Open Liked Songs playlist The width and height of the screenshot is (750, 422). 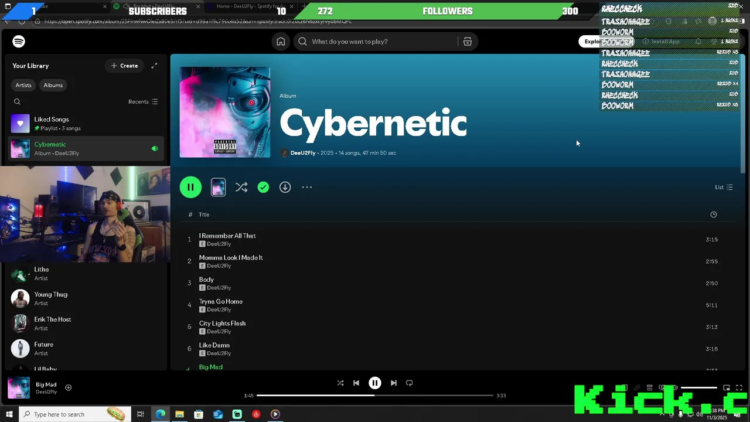tap(86, 124)
